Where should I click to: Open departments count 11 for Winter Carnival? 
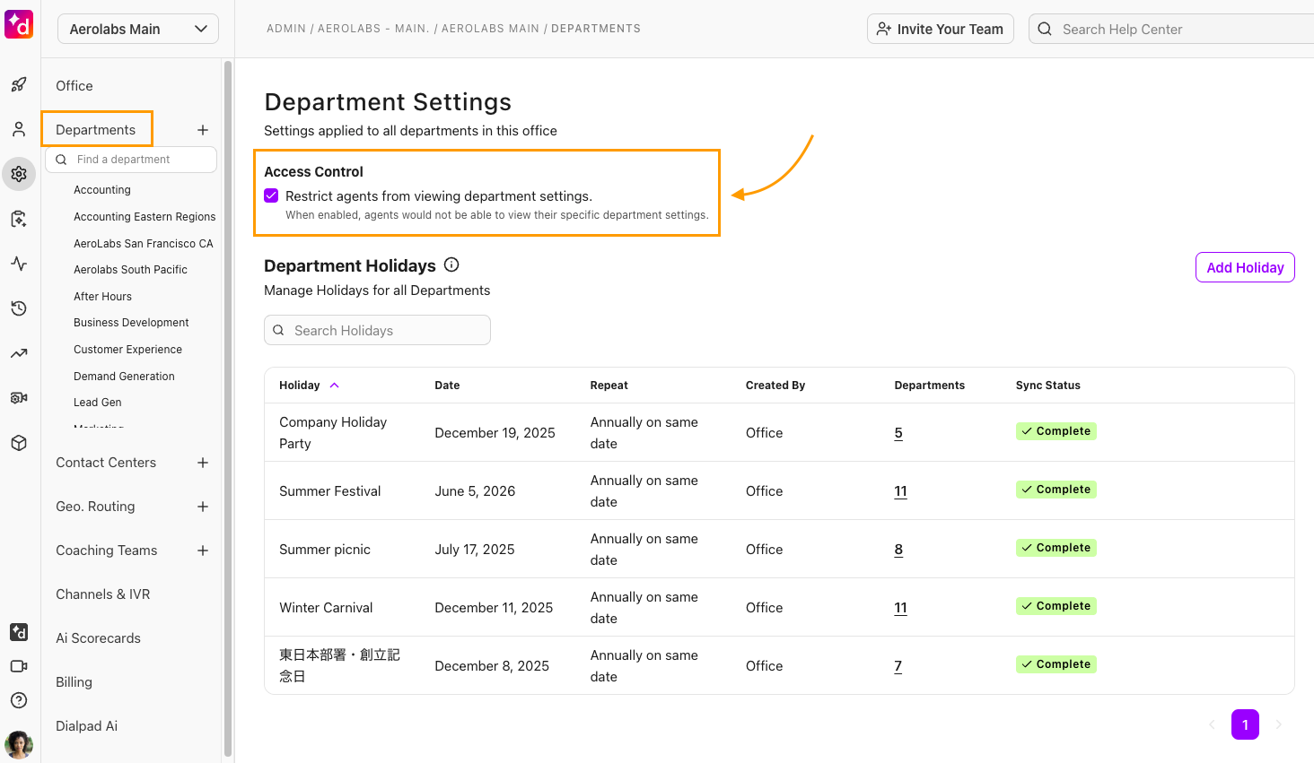click(901, 608)
